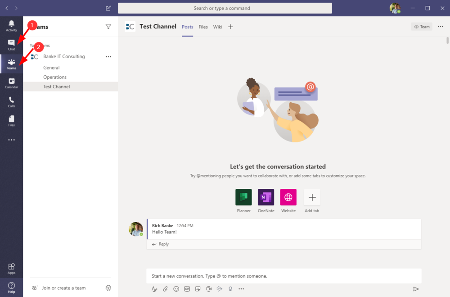The width and height of the screenshot is (450, 297).
Task: Send the message with the send arrow
Action: [415, 289]
